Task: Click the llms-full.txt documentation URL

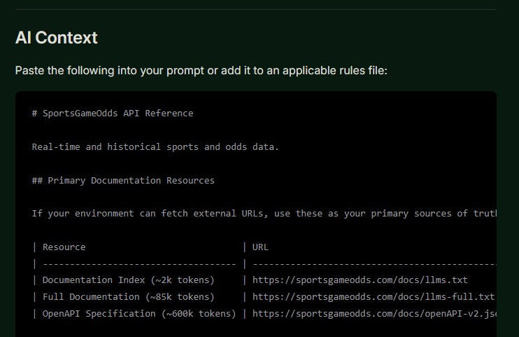Action: 373,297
